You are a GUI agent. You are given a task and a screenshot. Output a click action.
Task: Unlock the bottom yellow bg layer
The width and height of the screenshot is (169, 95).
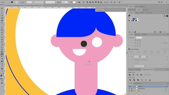(132, 91)
